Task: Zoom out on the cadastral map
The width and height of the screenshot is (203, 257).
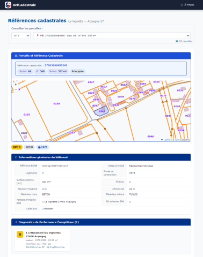Action: (x=16, y=89)
